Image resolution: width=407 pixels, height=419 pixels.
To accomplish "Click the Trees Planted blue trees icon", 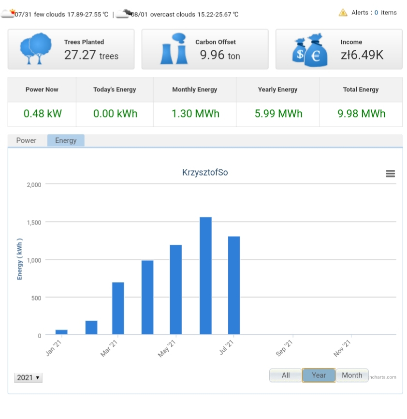I will coord(35,49).
